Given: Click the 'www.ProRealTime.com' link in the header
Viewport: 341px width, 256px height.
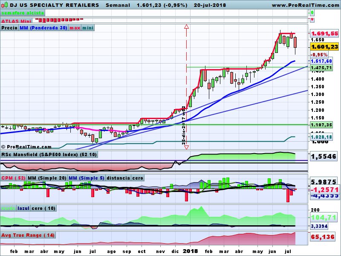Looking at the screenshot, I should click(x=306, y=5).
